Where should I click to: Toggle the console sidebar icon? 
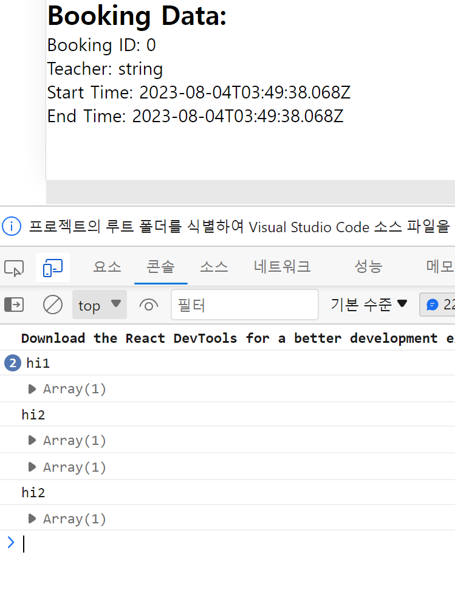[x=14, y=305]
